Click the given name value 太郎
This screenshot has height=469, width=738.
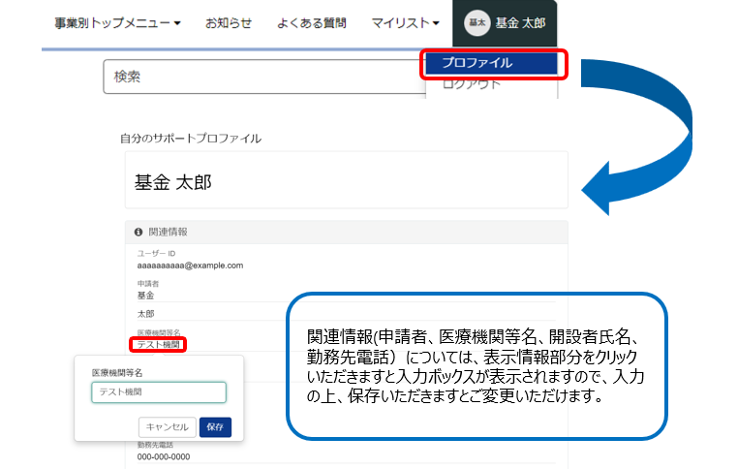(x=146, y=314)
